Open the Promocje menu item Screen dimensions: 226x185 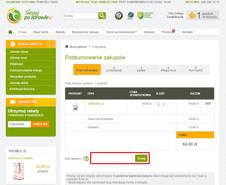point(168,32)
